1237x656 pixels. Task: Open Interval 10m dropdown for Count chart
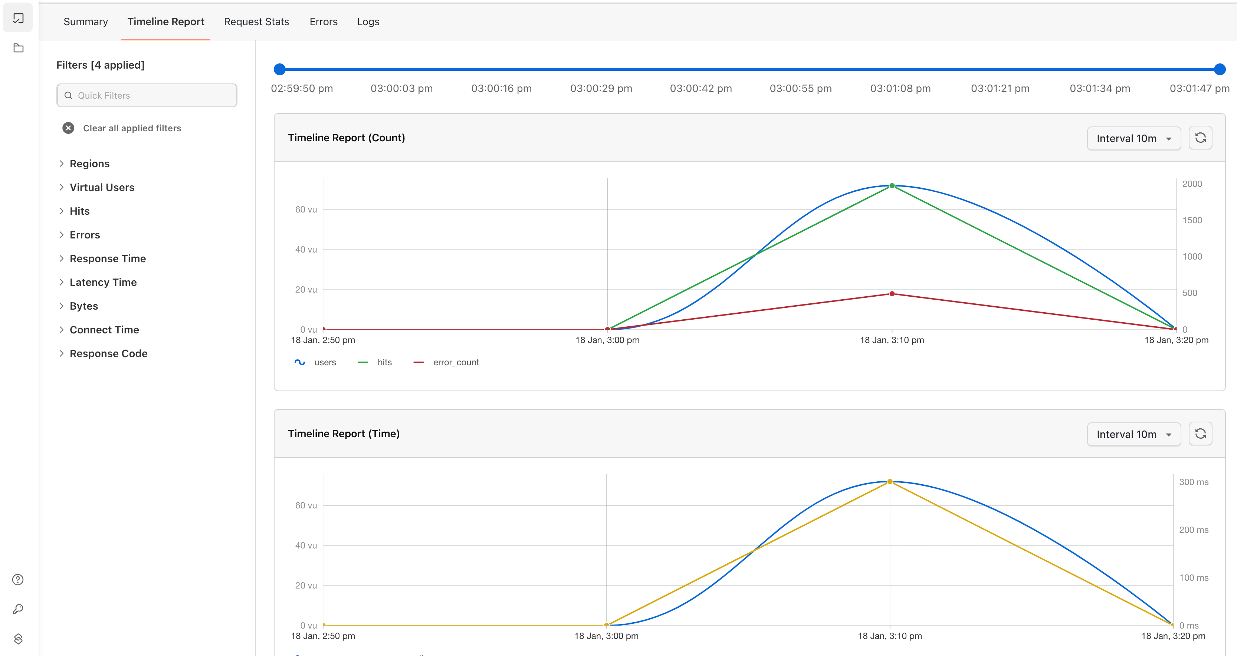(1133, 139)
